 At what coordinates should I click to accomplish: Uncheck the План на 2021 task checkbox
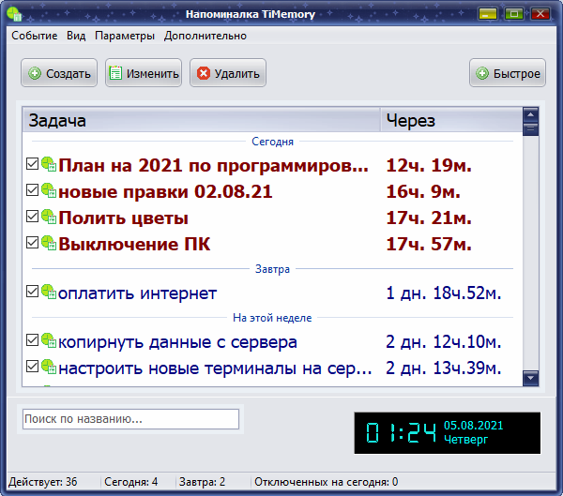coord(32,164)
